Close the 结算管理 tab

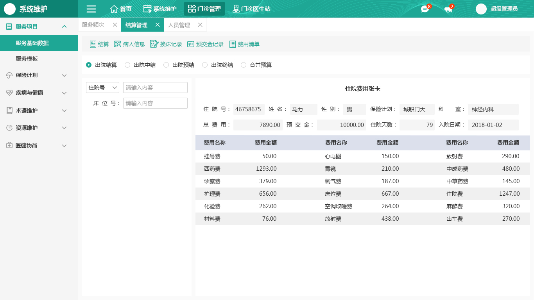[x=158, y=25]
